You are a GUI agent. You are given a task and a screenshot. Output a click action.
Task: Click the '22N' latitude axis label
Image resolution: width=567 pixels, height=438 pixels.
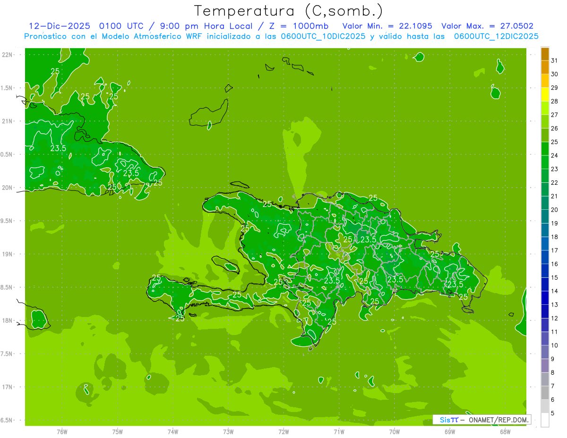[7, 54]
